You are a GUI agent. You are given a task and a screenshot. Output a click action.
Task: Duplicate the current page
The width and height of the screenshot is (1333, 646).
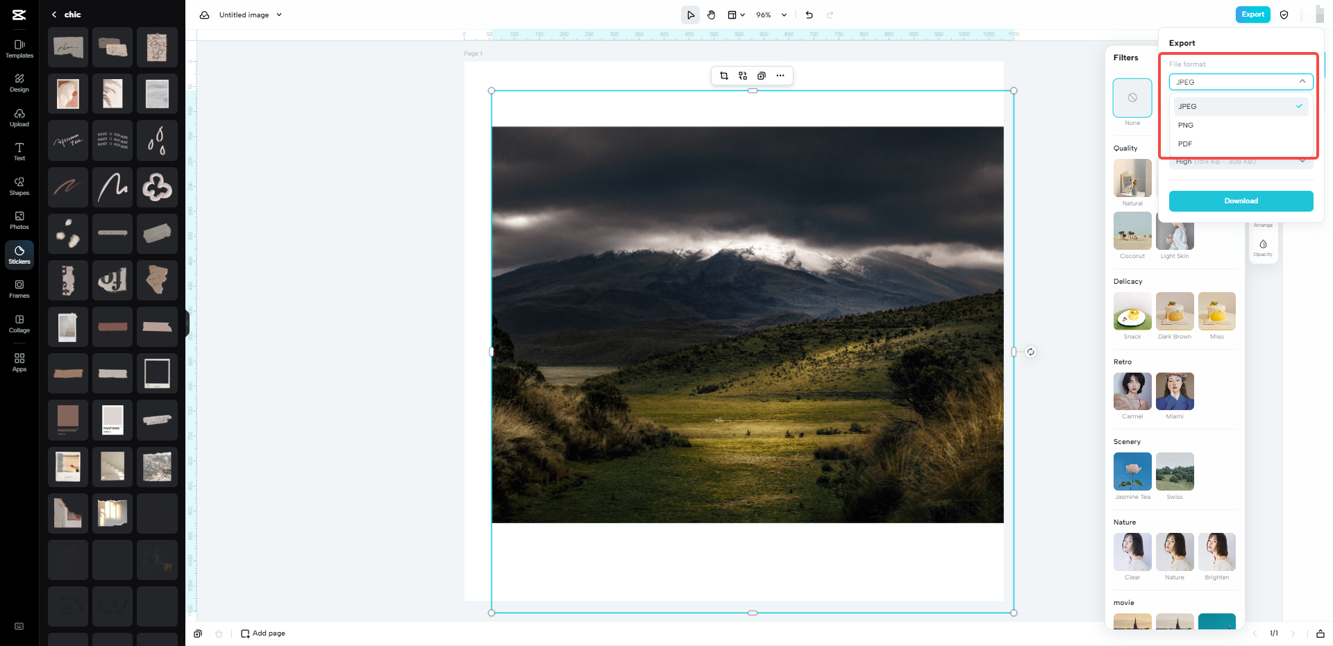(198, 634)
